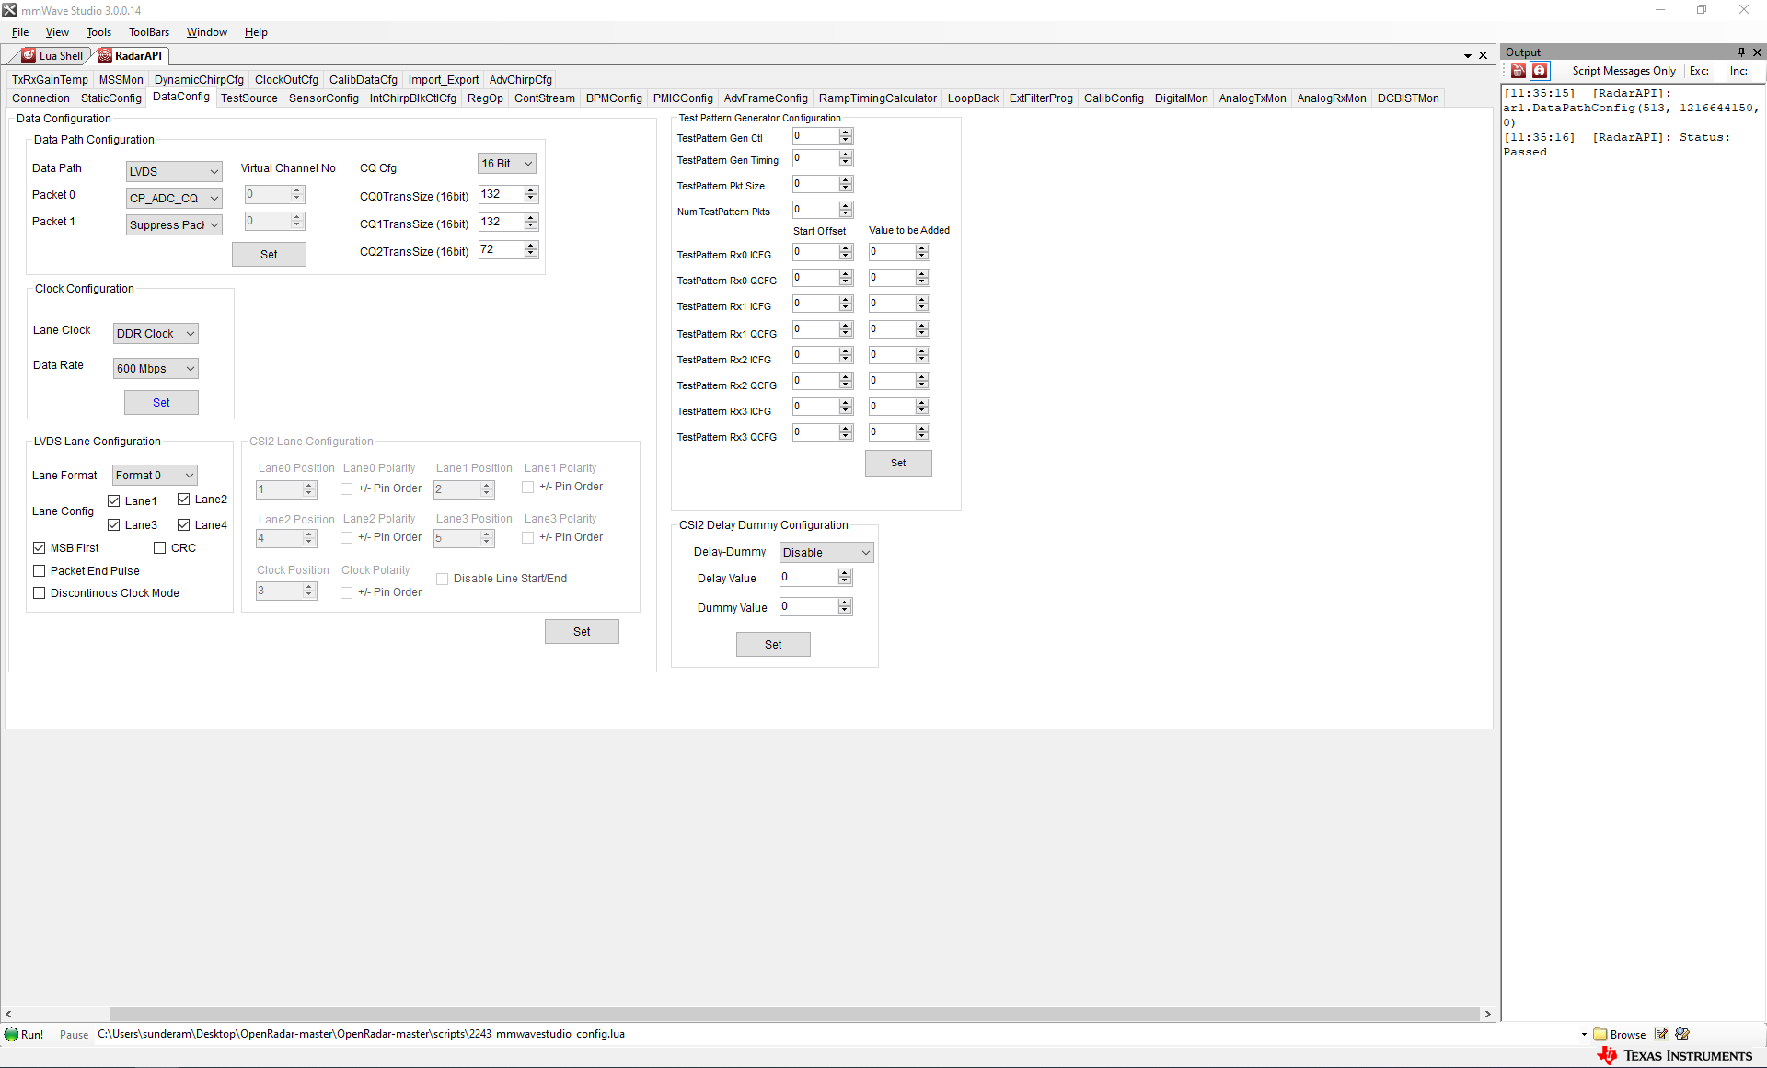Click Lua Shell tab icon
1767x1068 pixels.
(29, 55)
